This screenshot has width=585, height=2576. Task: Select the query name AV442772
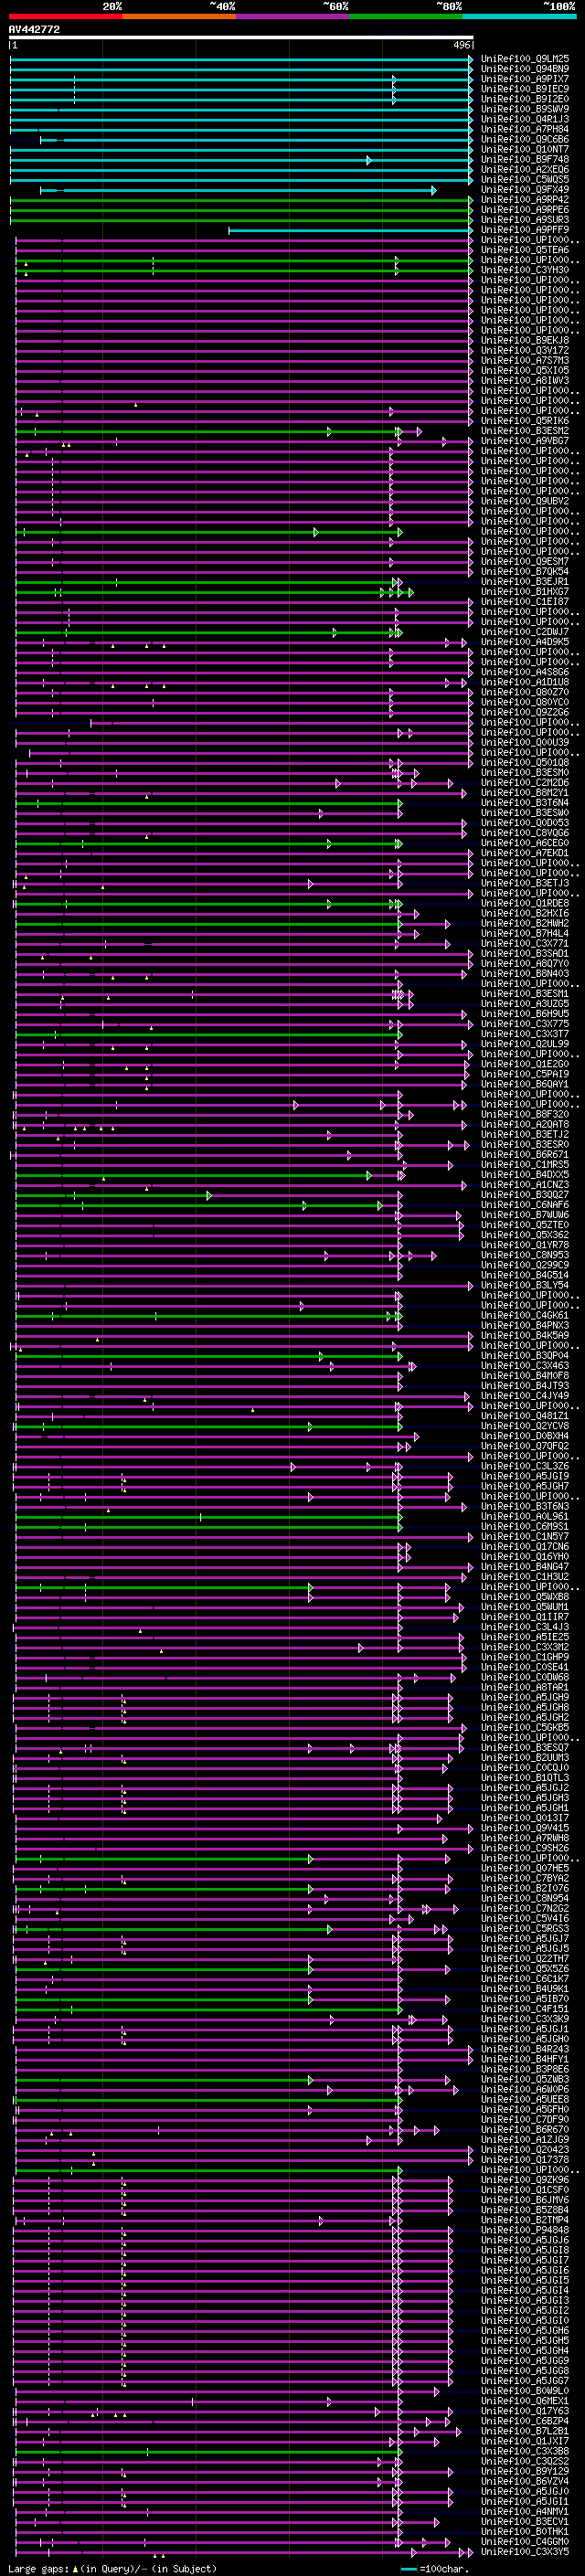coord(34,30)
